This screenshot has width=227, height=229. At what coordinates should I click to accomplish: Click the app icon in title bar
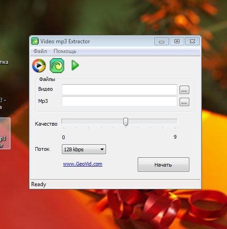(x=35, y=41)
